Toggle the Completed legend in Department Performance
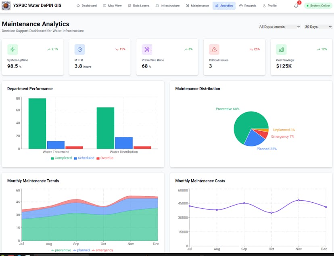This screenshot has width=334, height=256. point(61,158)
